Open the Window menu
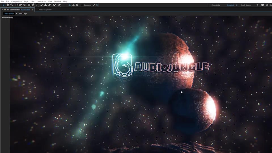The width and height of the screenshot is (272, 153). (x=58, y=1)
